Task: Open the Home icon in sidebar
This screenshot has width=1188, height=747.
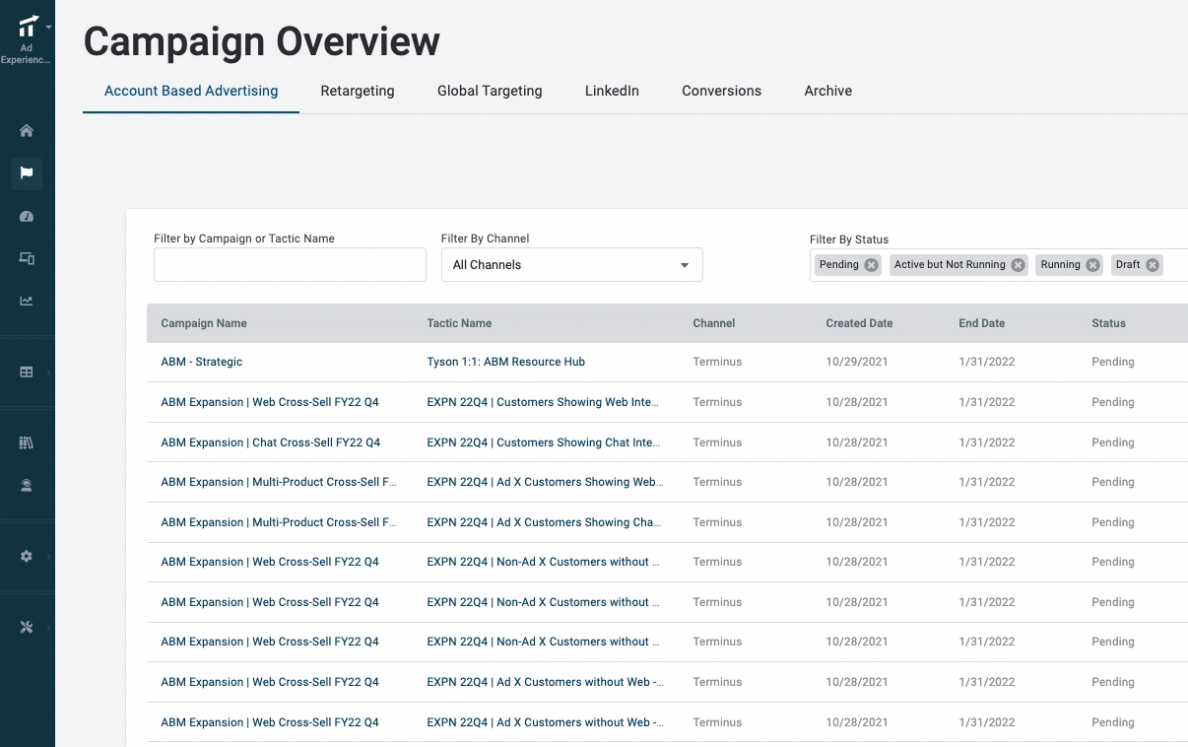Action: (x=27, y=131)
